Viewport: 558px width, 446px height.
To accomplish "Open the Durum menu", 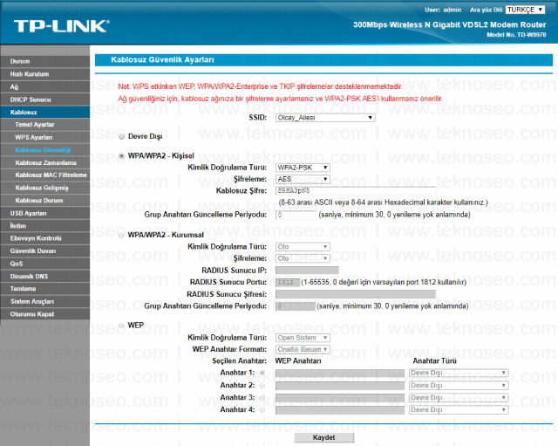I will pos(44,61).
